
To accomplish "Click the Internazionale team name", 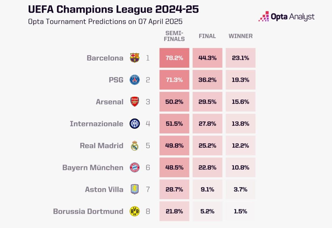I will (97, 124).
